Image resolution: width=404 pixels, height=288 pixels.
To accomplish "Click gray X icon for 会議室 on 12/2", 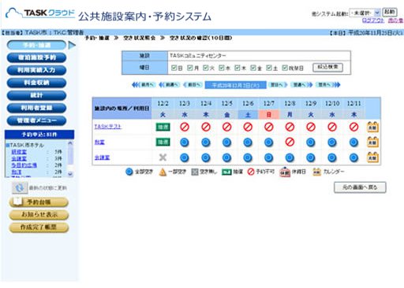I will coord(163,157).
